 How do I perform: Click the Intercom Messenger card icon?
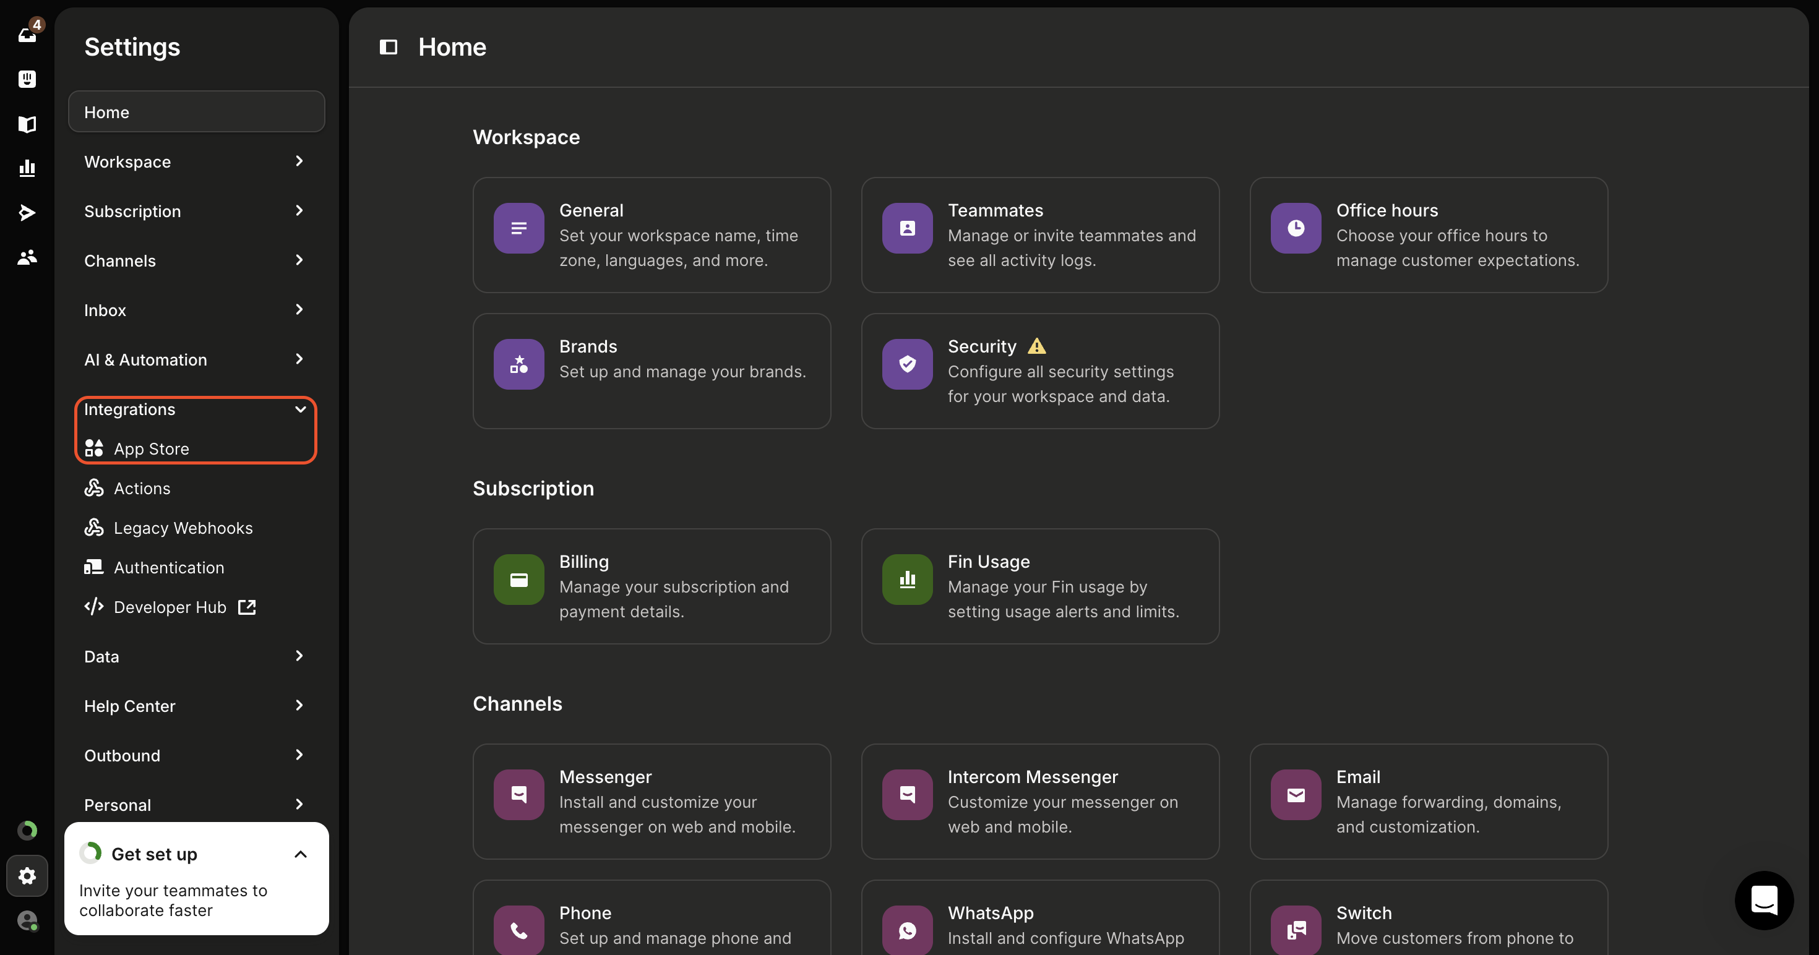(908, 795)
